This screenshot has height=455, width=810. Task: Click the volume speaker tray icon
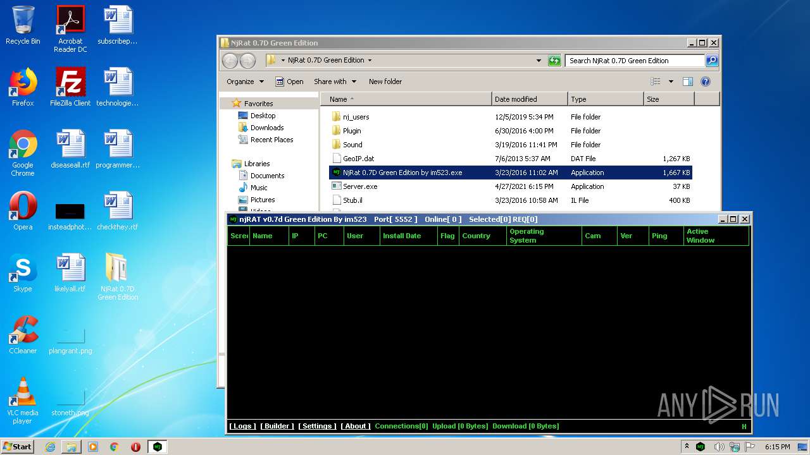[x=719, y=447]
